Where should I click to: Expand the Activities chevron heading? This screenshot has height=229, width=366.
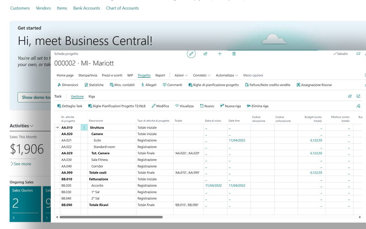click(22, 125)
